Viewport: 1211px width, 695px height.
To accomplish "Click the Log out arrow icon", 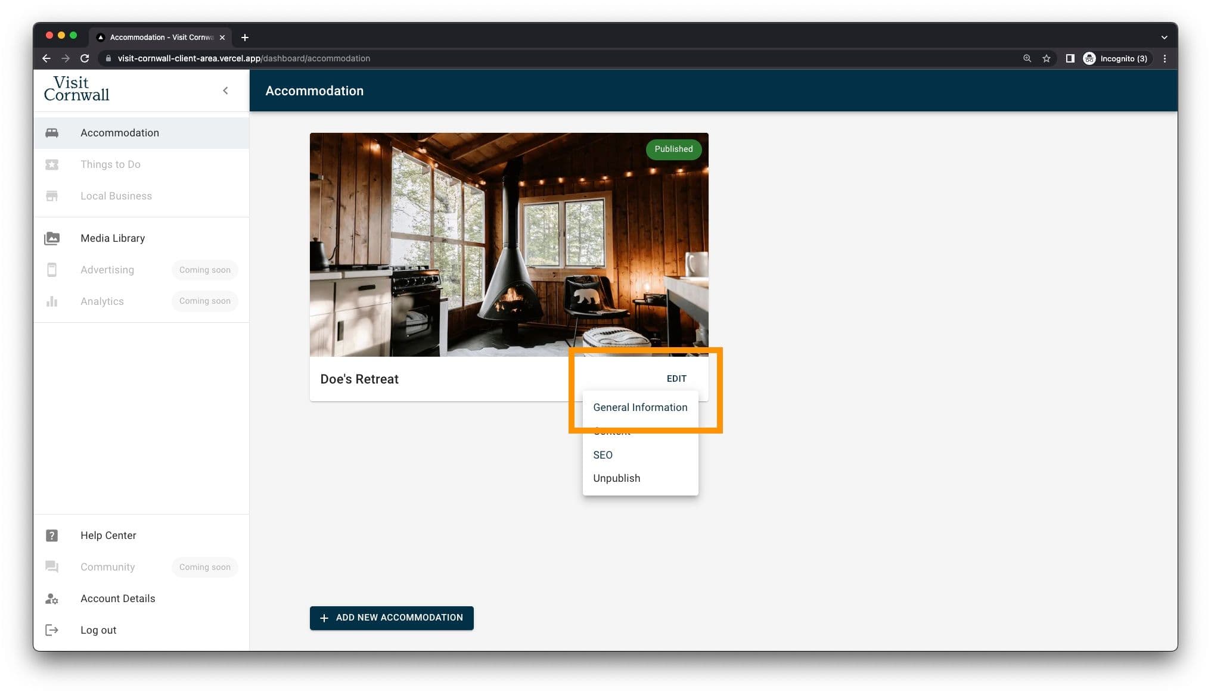I will [x=52, y=630].
